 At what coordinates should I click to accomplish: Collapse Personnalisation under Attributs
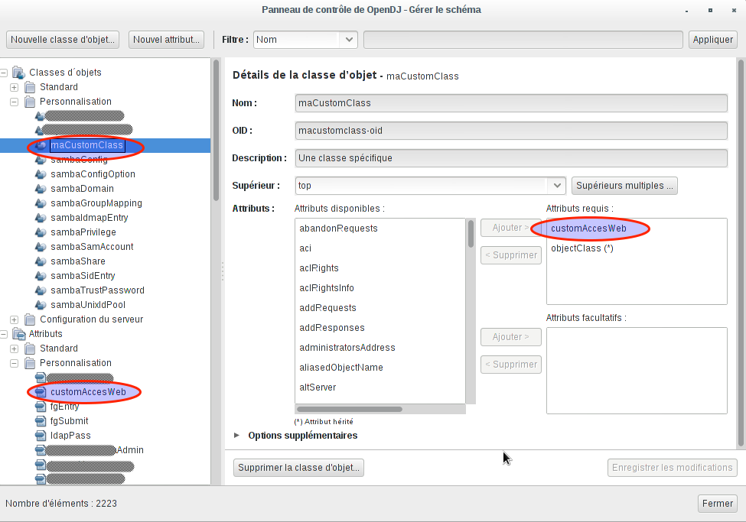[x=15, y=364]
